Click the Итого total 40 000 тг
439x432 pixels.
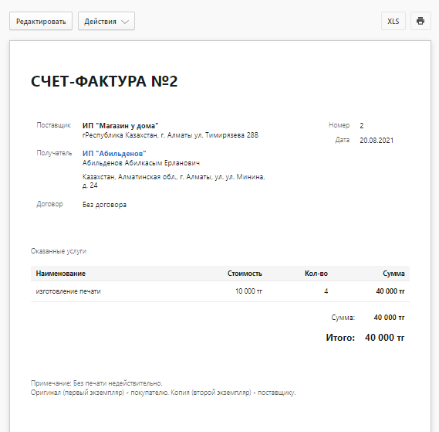385,338
